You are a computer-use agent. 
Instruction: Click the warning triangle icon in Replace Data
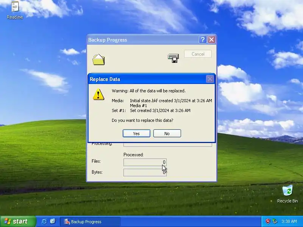point(98,94)
